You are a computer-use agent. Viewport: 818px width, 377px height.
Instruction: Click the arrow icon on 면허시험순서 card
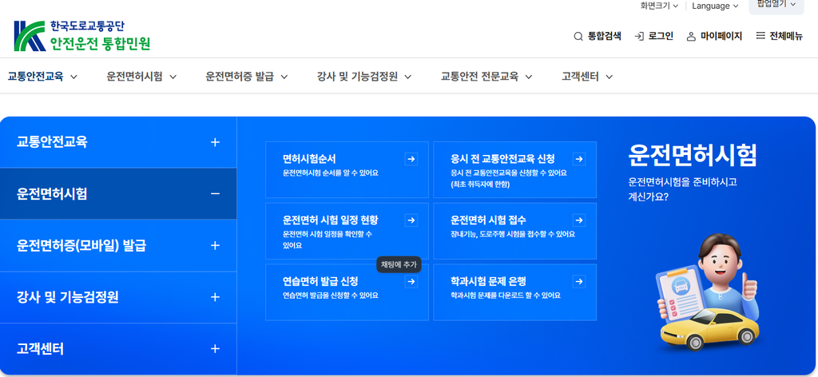pos(411,159)
